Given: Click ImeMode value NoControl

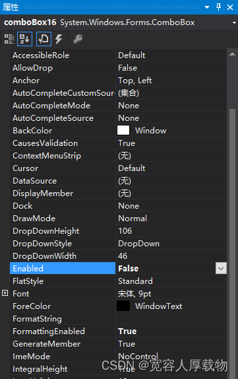Looking at the screenshot, I should [x=138, y=357].
